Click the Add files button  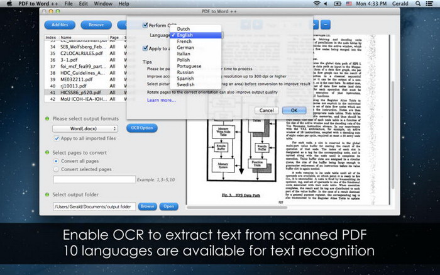[60, 25]
